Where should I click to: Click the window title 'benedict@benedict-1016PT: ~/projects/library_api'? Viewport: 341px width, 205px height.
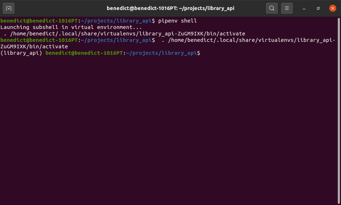170,8
